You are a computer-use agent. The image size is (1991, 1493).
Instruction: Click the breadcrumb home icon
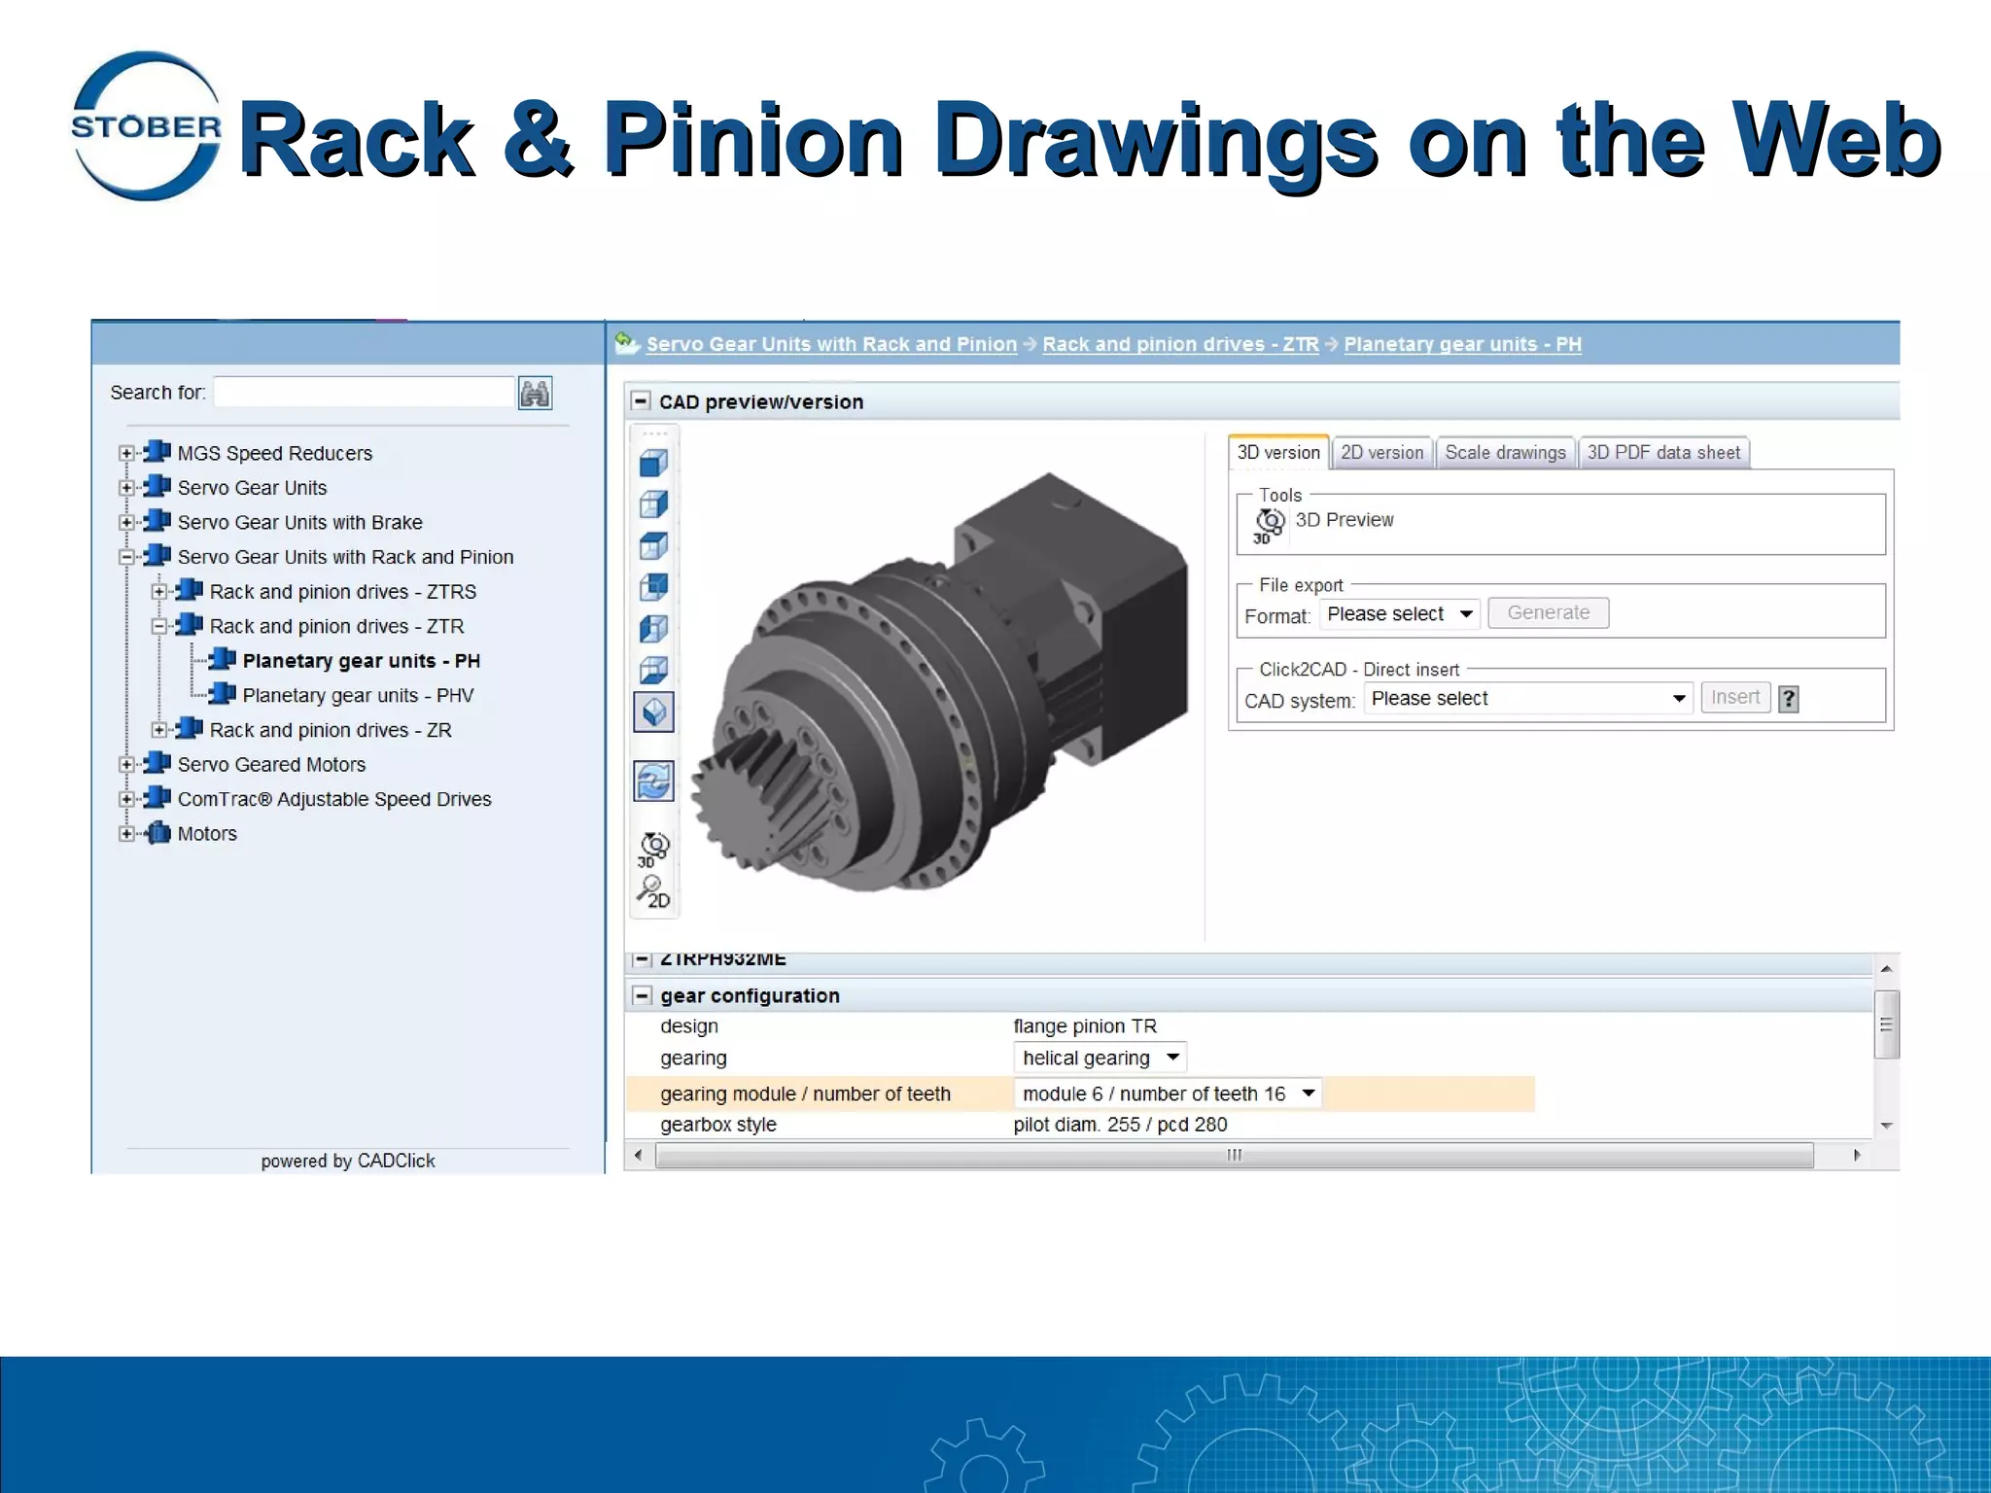[627, 343]
